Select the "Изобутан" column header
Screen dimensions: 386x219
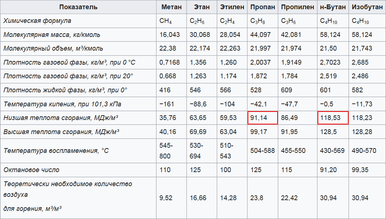pos(367,7)
